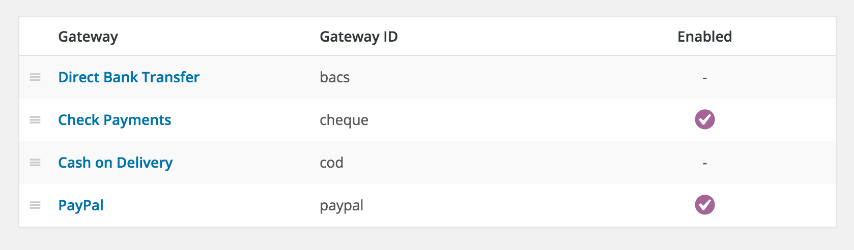The image size is (854, 250).
Task: Click the Check Payments row drag handle
Action: (x=35, y=120)
